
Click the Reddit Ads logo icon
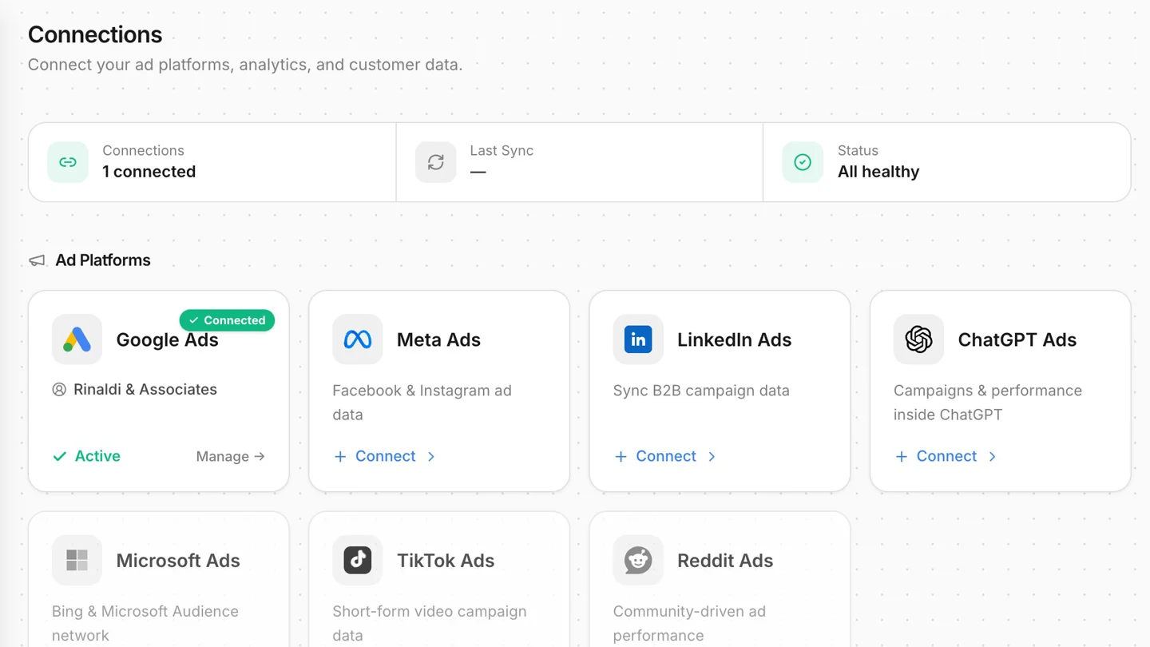tap(638, 560)
